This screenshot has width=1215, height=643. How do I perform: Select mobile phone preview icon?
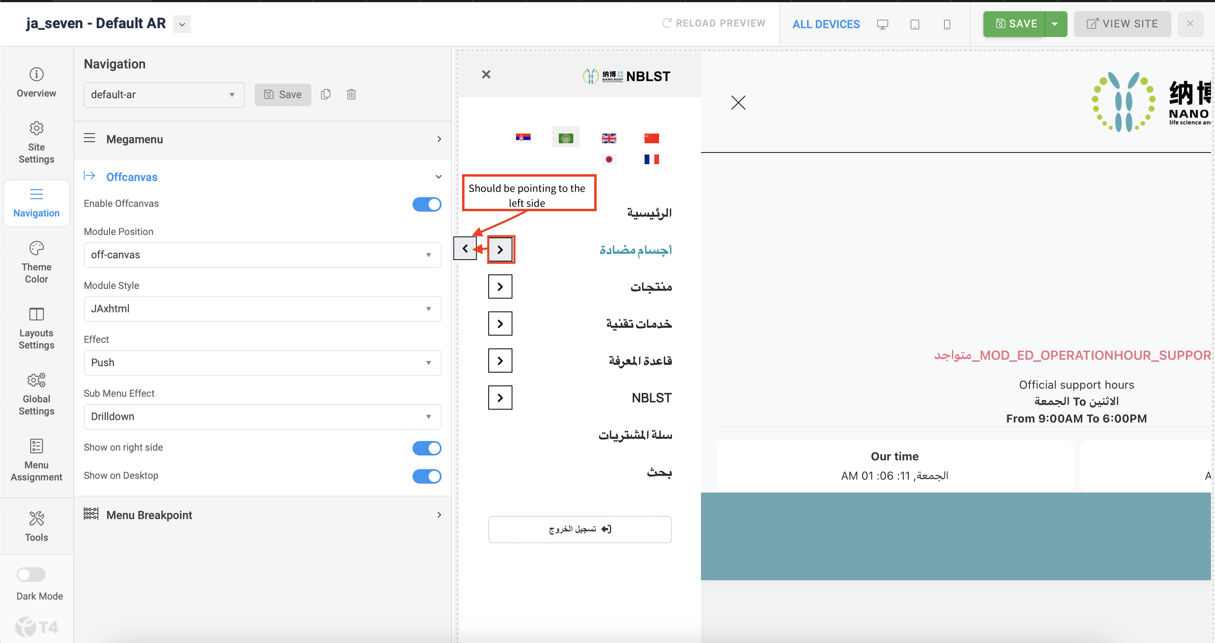[947, 25]
